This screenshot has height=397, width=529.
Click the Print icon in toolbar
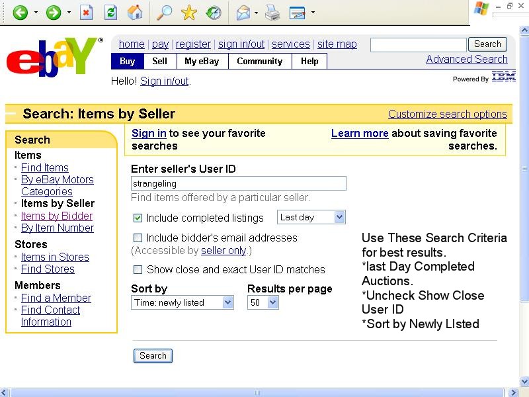click(x=272, y=13)
